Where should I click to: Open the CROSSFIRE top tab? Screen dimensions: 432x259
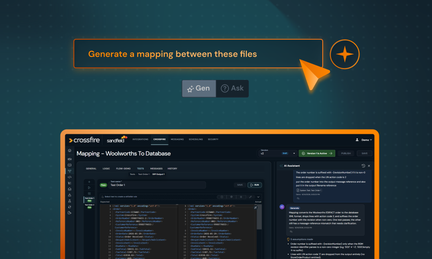pos(159,139)
